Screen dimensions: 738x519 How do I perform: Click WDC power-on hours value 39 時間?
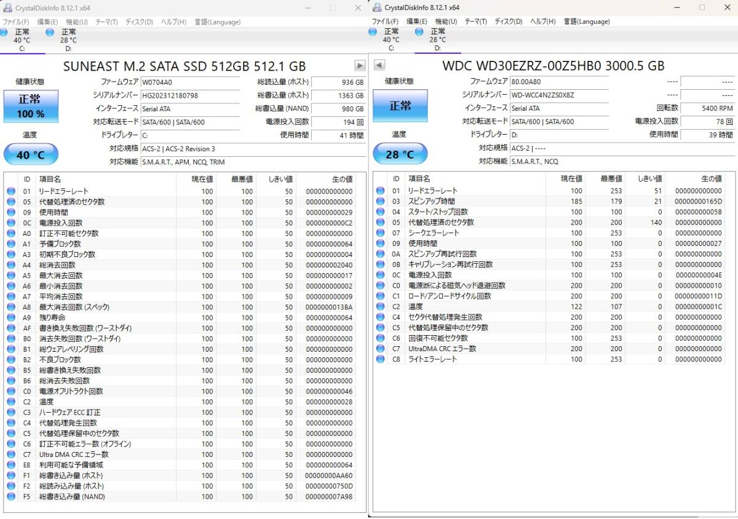(707, 134)
